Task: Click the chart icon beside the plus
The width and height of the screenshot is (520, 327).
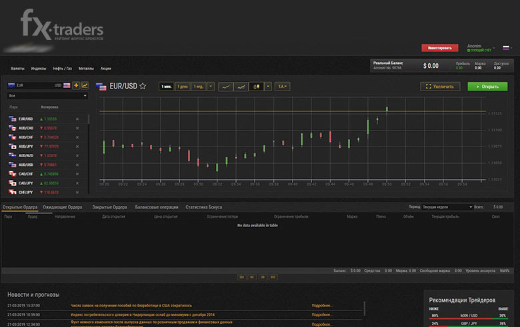Action: tap(85, 85)
